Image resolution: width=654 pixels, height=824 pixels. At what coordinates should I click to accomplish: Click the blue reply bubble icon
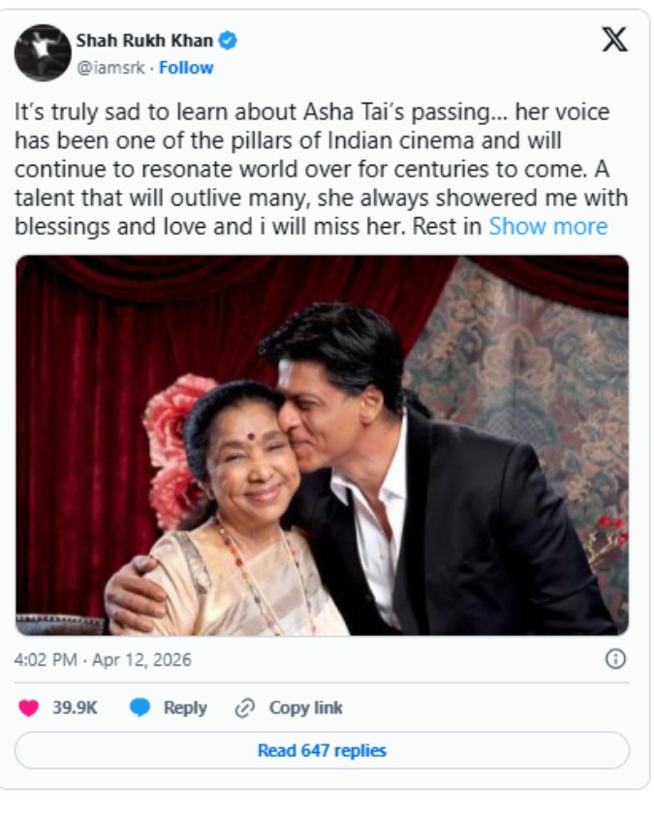click(140, 708)
